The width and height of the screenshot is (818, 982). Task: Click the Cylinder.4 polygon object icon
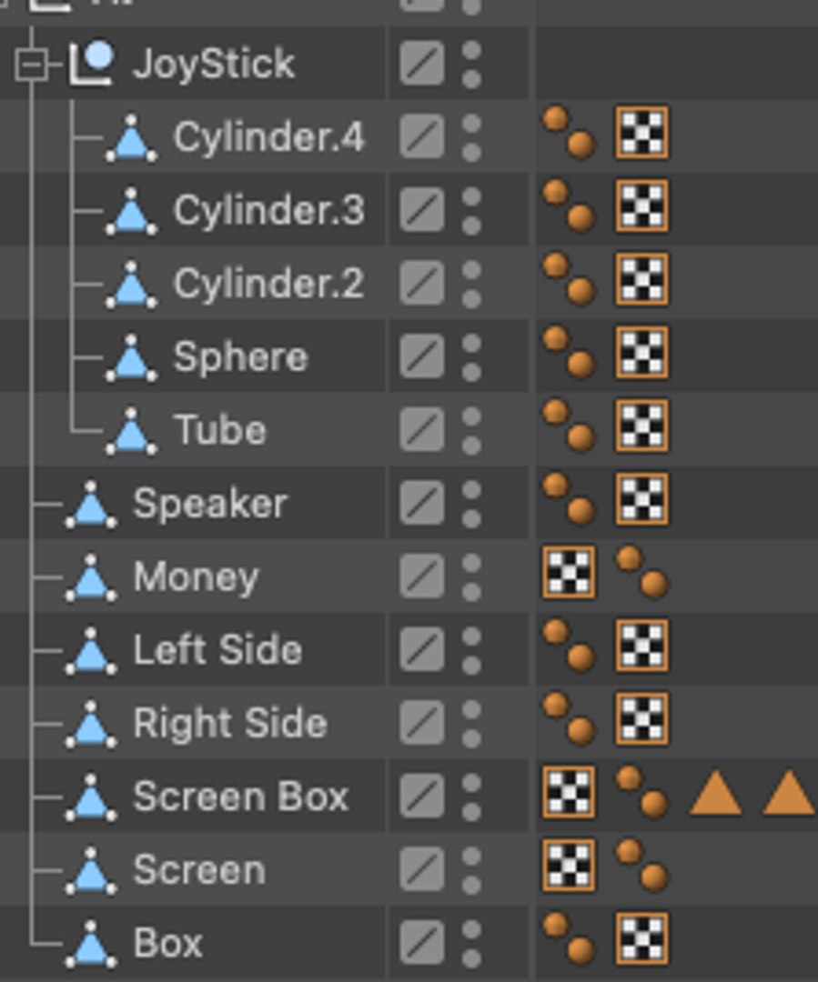click(132, 138)
